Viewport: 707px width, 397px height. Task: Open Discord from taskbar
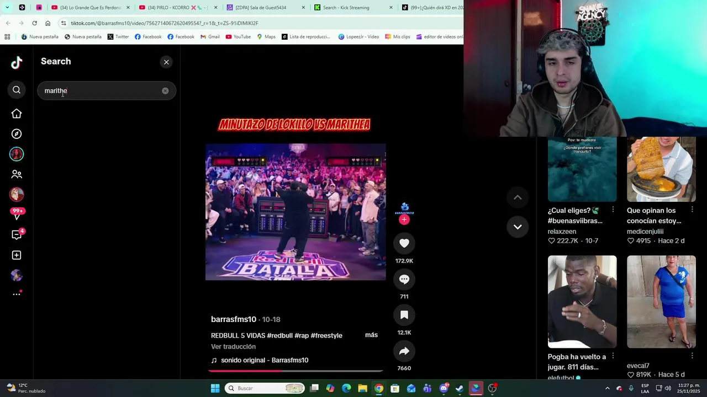click(x=444, y=388)
